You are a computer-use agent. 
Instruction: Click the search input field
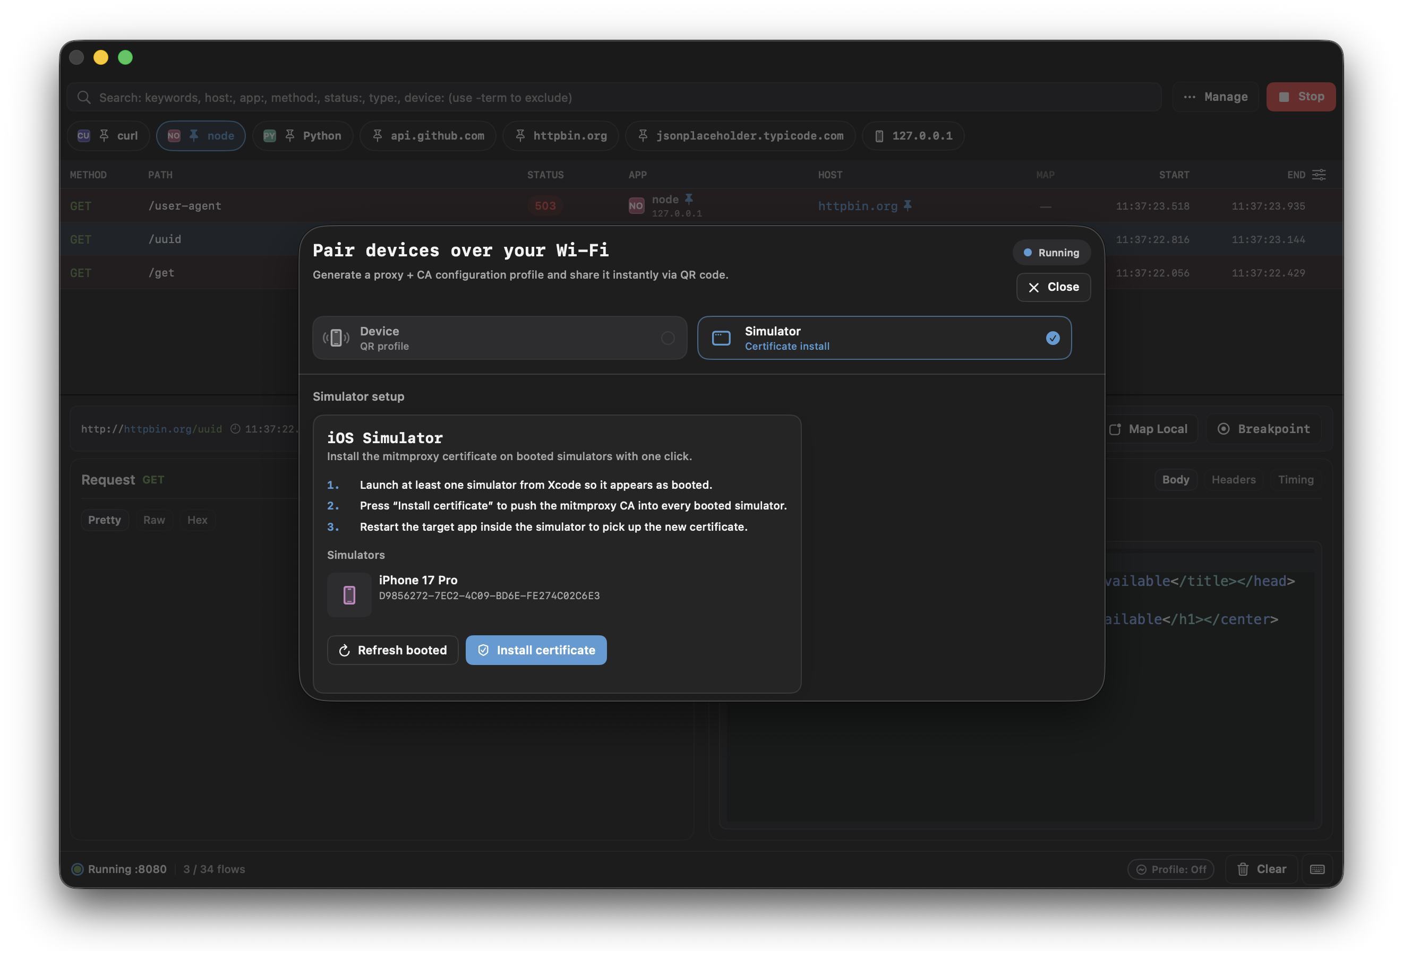point(613,97)
